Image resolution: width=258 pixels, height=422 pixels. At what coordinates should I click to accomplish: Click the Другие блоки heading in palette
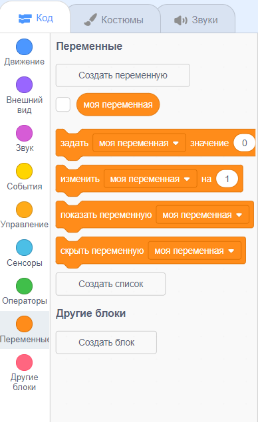pos(90,314)
